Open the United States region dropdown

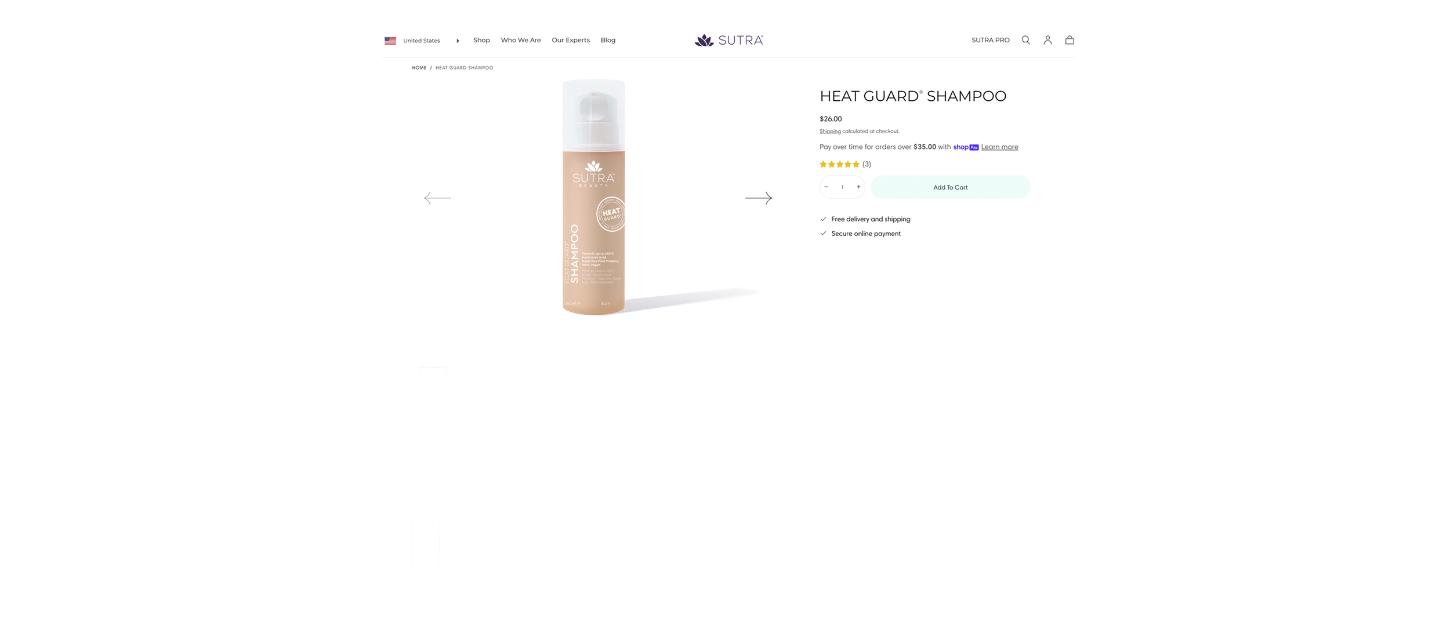coord(422,41)
